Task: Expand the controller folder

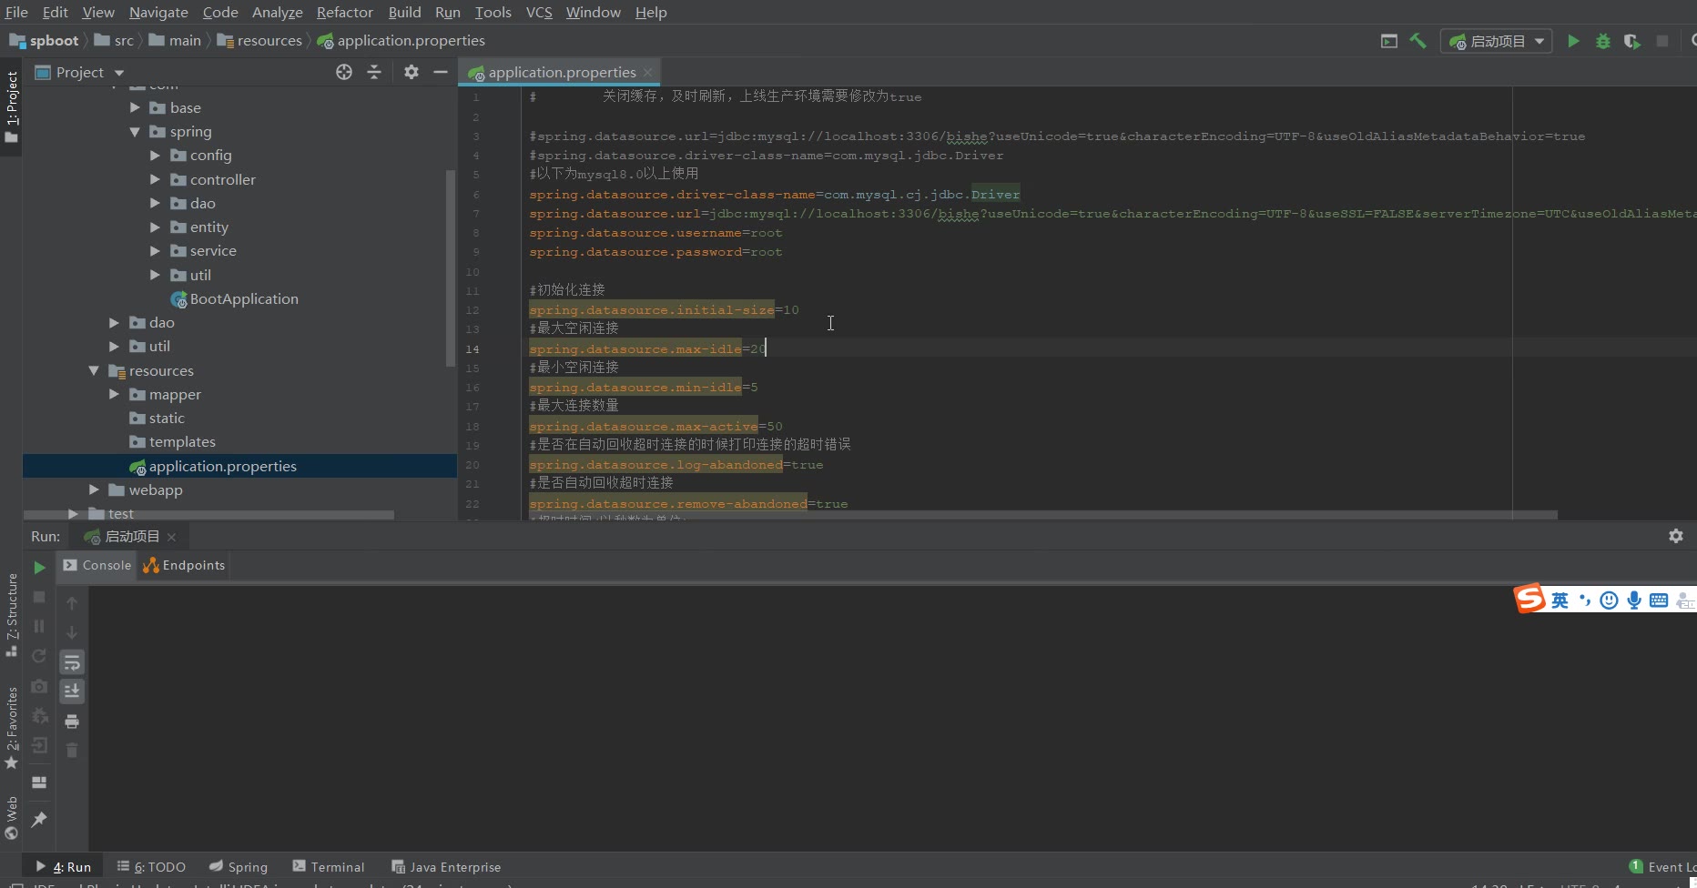Action: click(155, 180)
